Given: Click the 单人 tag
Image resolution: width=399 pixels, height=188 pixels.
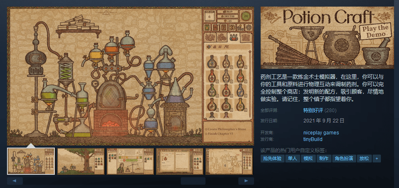Looking at the screenshot, I should [x=292, y=158].
